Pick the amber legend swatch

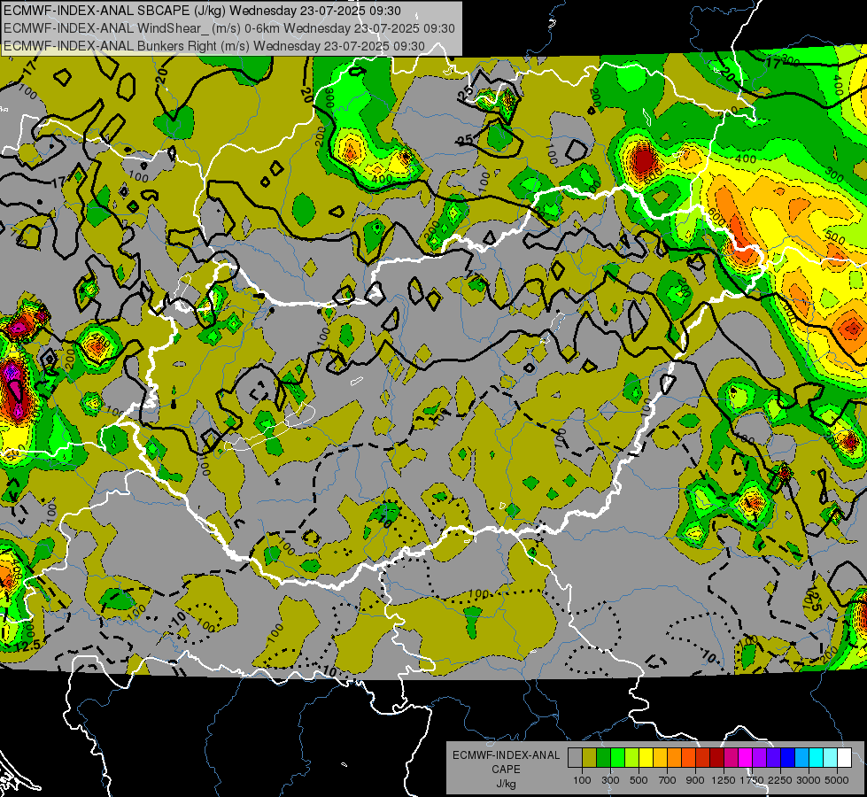tap(660, 758)
